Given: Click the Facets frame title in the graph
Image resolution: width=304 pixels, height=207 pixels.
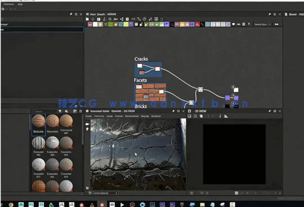Looking at the screenshot, I should (140, 80).
